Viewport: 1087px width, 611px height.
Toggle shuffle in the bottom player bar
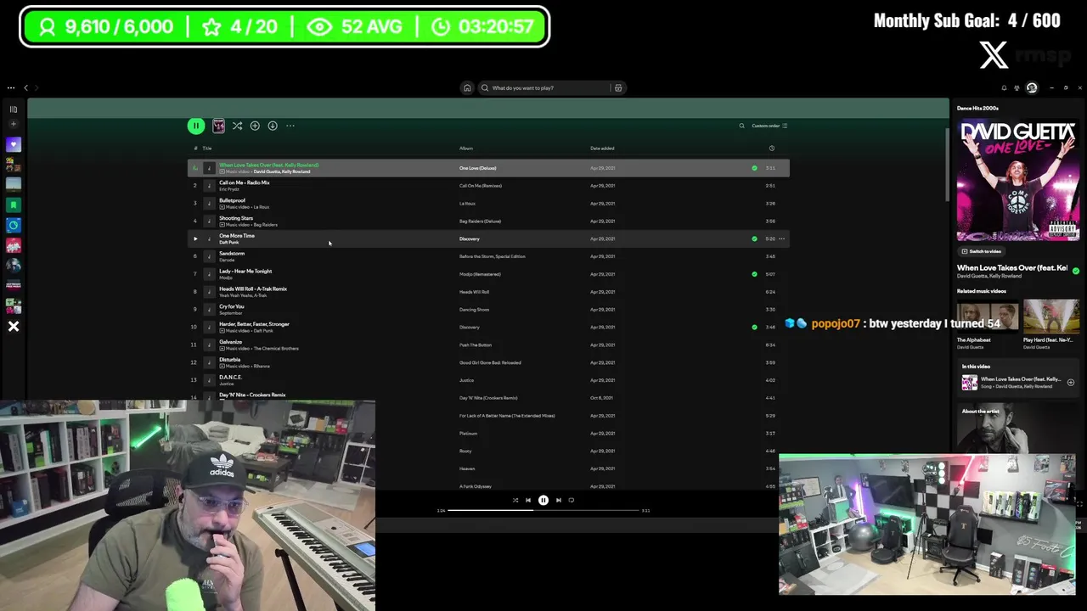point(515,500)
